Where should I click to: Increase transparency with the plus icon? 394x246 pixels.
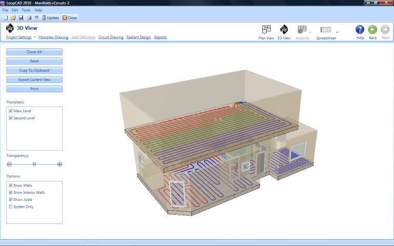tap(60, 164)
